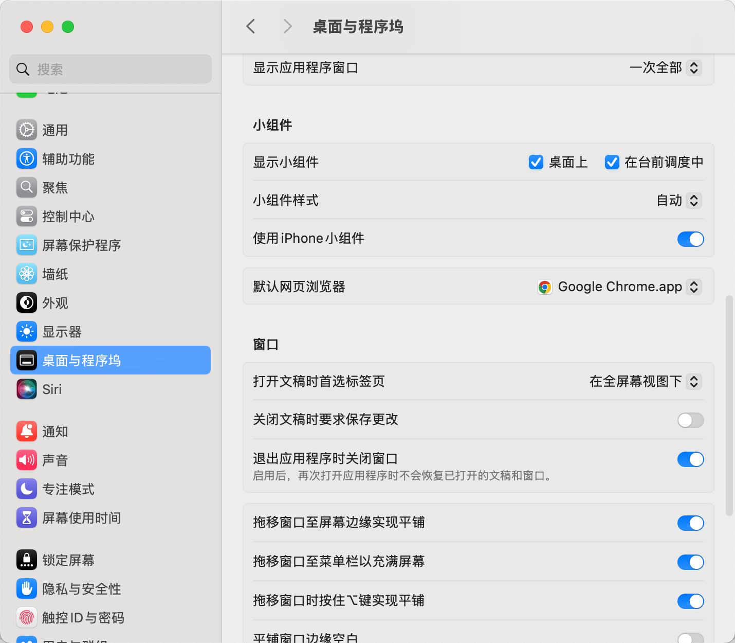Open 打开文稿时首选标签页 popup menu
The height and width of the screenshot is (643, 735).
(646, 382)
